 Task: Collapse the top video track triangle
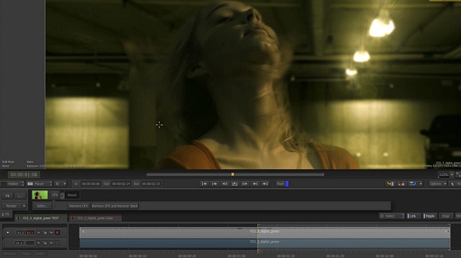[8, 232]
